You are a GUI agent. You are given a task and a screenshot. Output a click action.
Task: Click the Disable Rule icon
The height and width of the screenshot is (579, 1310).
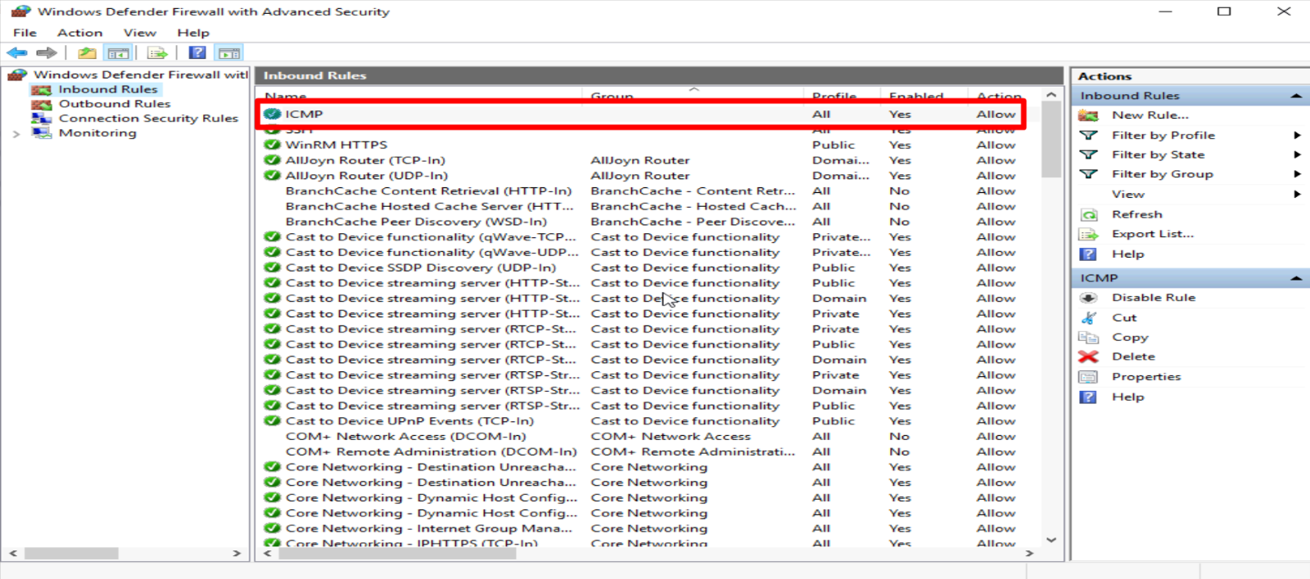pyautogui.click(x=1089, y=298)
